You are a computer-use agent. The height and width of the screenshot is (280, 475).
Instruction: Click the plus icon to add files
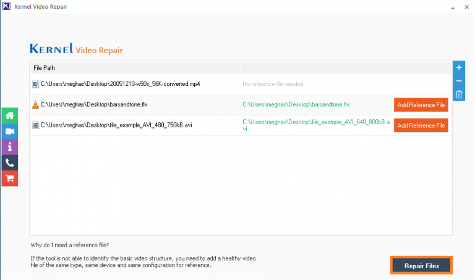click(458, 67)
